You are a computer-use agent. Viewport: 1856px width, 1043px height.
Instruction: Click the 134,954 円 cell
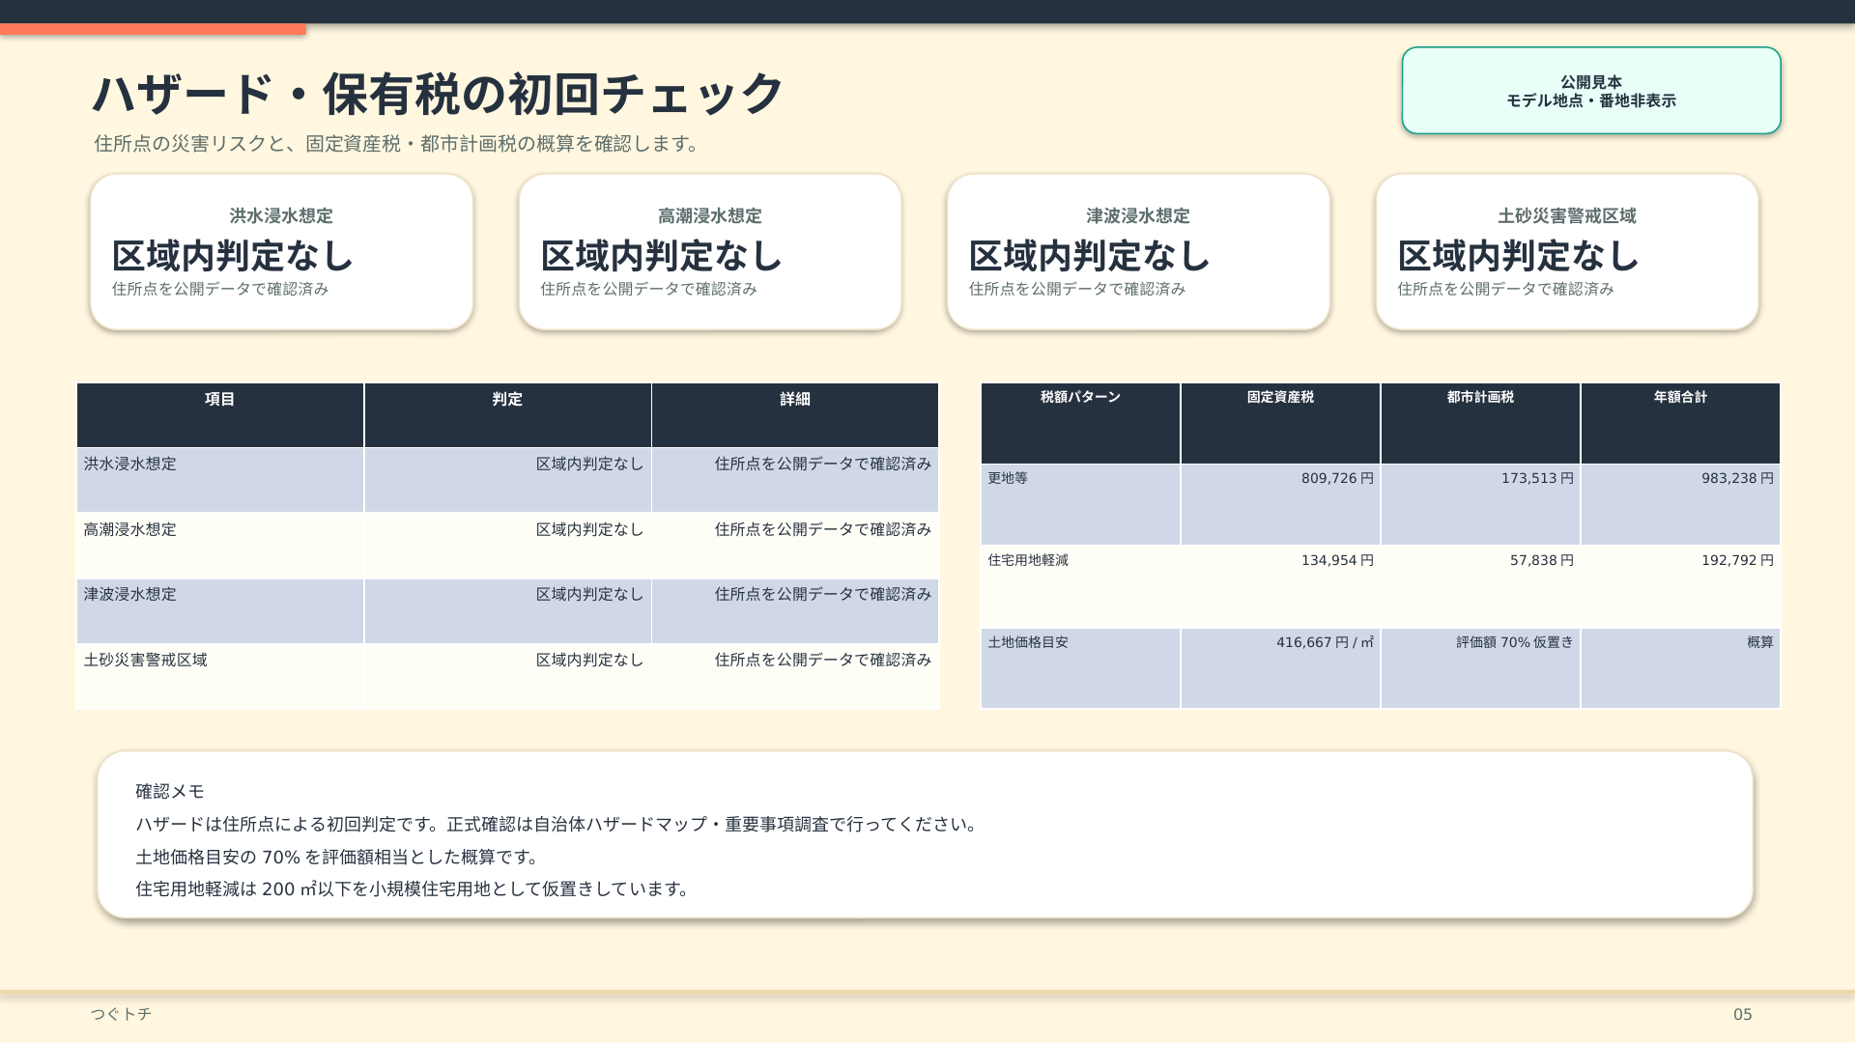[x=1280, y=587]
